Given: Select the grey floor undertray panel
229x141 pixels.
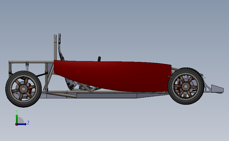Looking at the screenshot, I should pos(107,96).
